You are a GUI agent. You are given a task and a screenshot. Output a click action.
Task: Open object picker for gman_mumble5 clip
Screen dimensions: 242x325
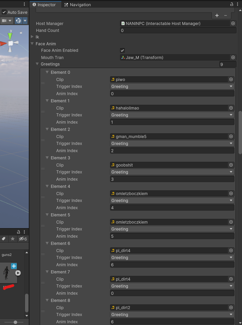click(231, 136)
